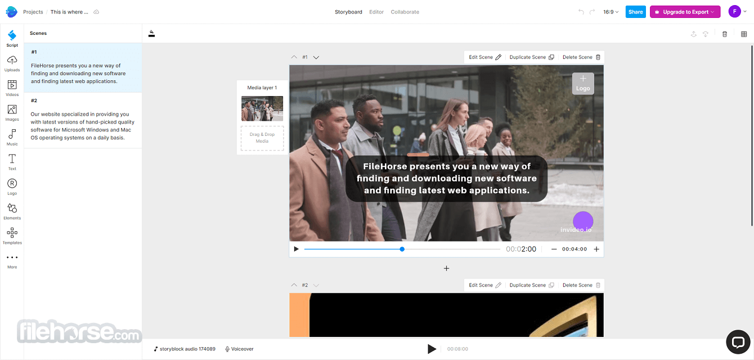Click scene #1 duration value 00:04:00
This screenshot has width=754, height=360.
tap(575, 249)
